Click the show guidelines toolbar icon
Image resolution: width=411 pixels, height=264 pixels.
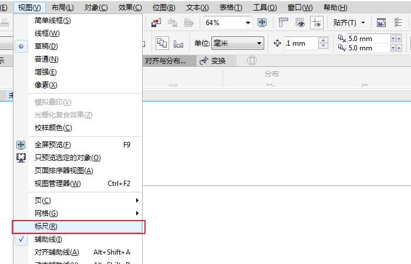click(x=316, y=23)
